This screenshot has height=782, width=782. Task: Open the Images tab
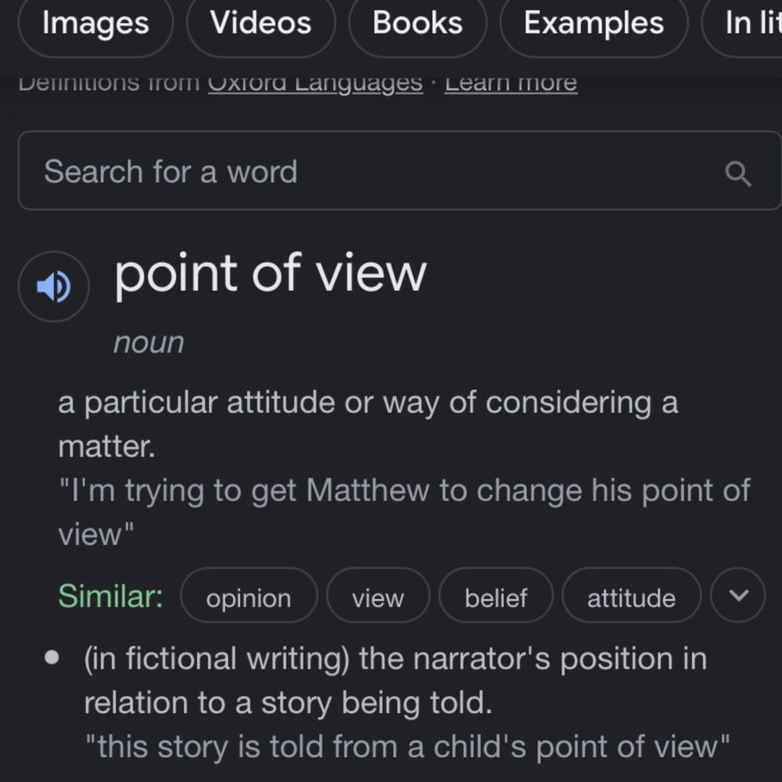pos(95,23)
